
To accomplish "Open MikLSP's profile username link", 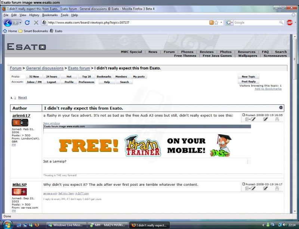I will pyautogui.click(x=20, y=185).
